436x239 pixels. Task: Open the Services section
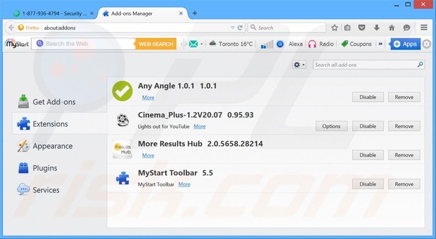point(39,190)
